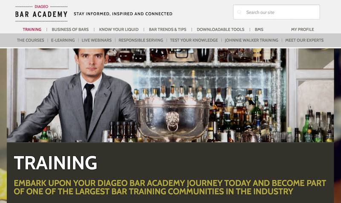The width and height of the screenshot is (341, 203).
Task: Go to Responsible Serving page
Action: [141, 40]
